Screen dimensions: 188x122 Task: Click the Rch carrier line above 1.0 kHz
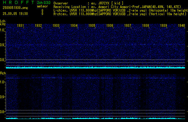pos(95,78)
